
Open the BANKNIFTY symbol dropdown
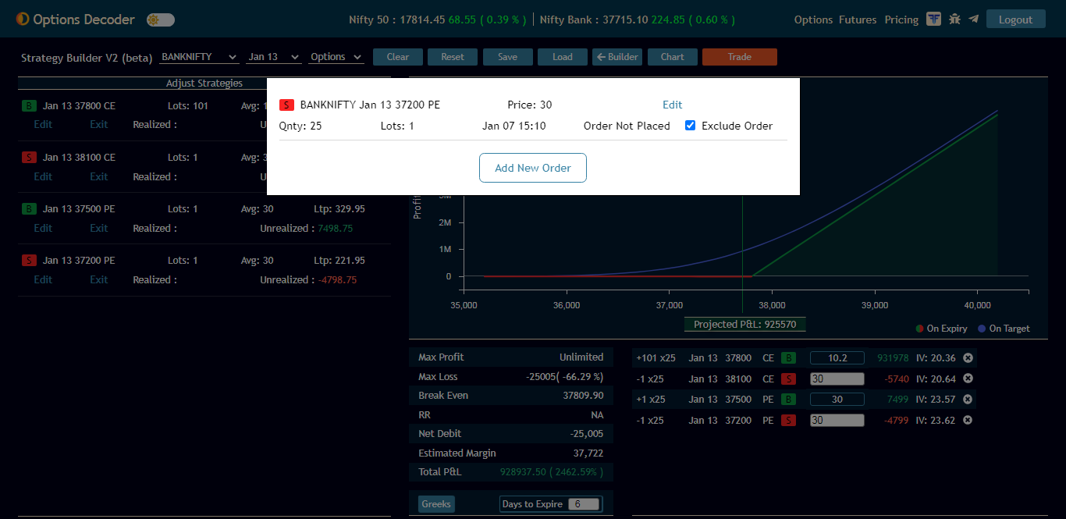(199, 57)
